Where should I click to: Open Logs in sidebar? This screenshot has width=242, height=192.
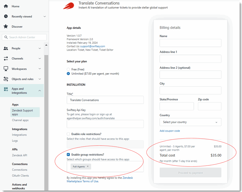(x=15, y=141)
